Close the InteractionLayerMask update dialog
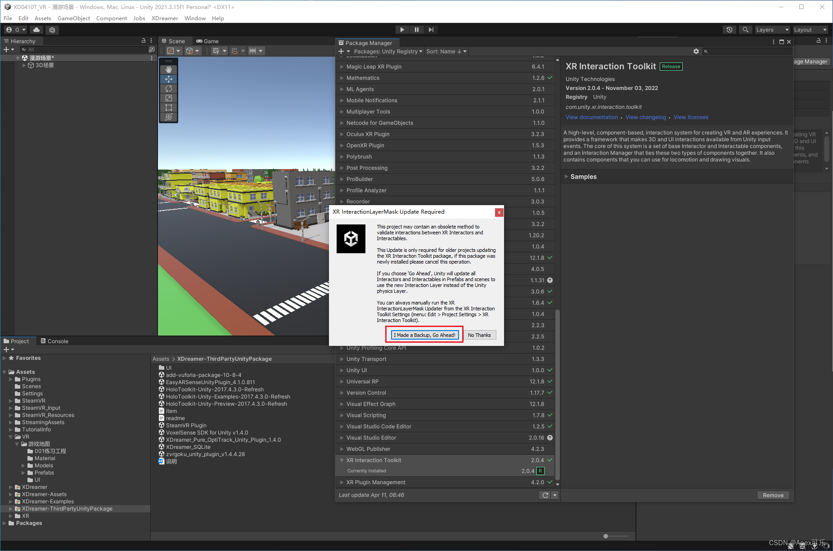 [x=499, y=212]
